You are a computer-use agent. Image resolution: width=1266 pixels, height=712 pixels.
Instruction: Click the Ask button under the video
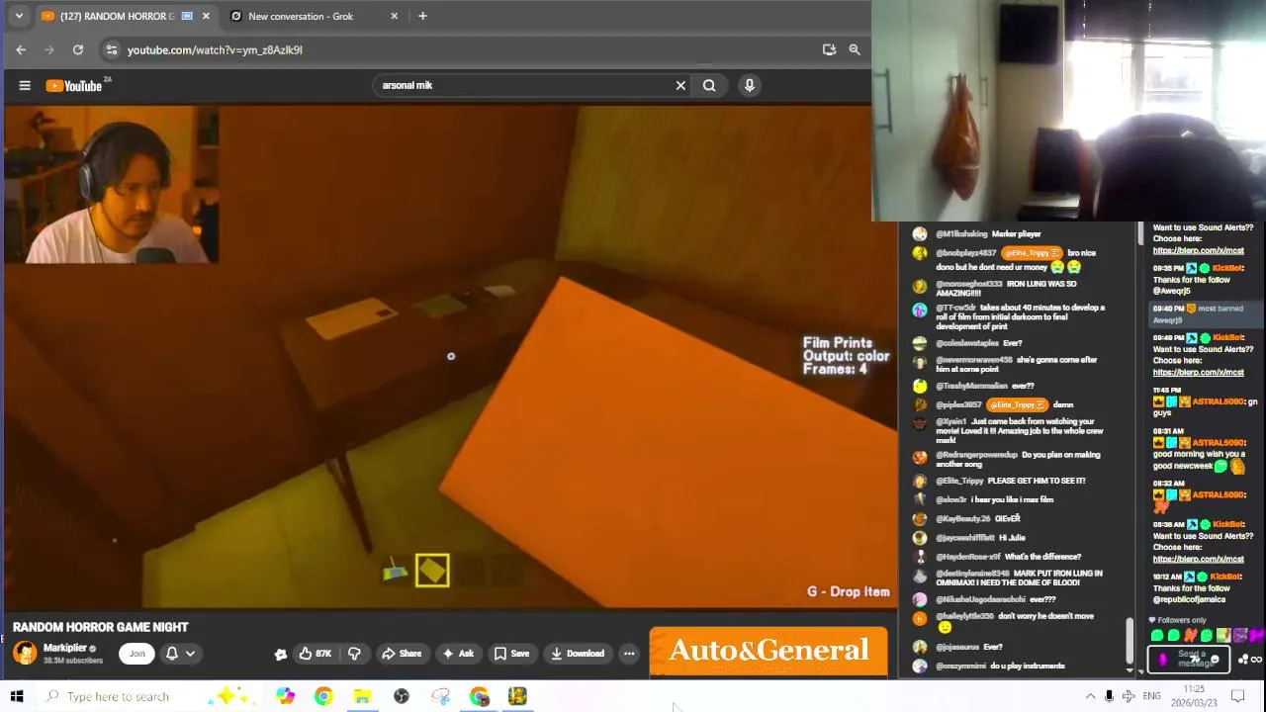(458, 654)
